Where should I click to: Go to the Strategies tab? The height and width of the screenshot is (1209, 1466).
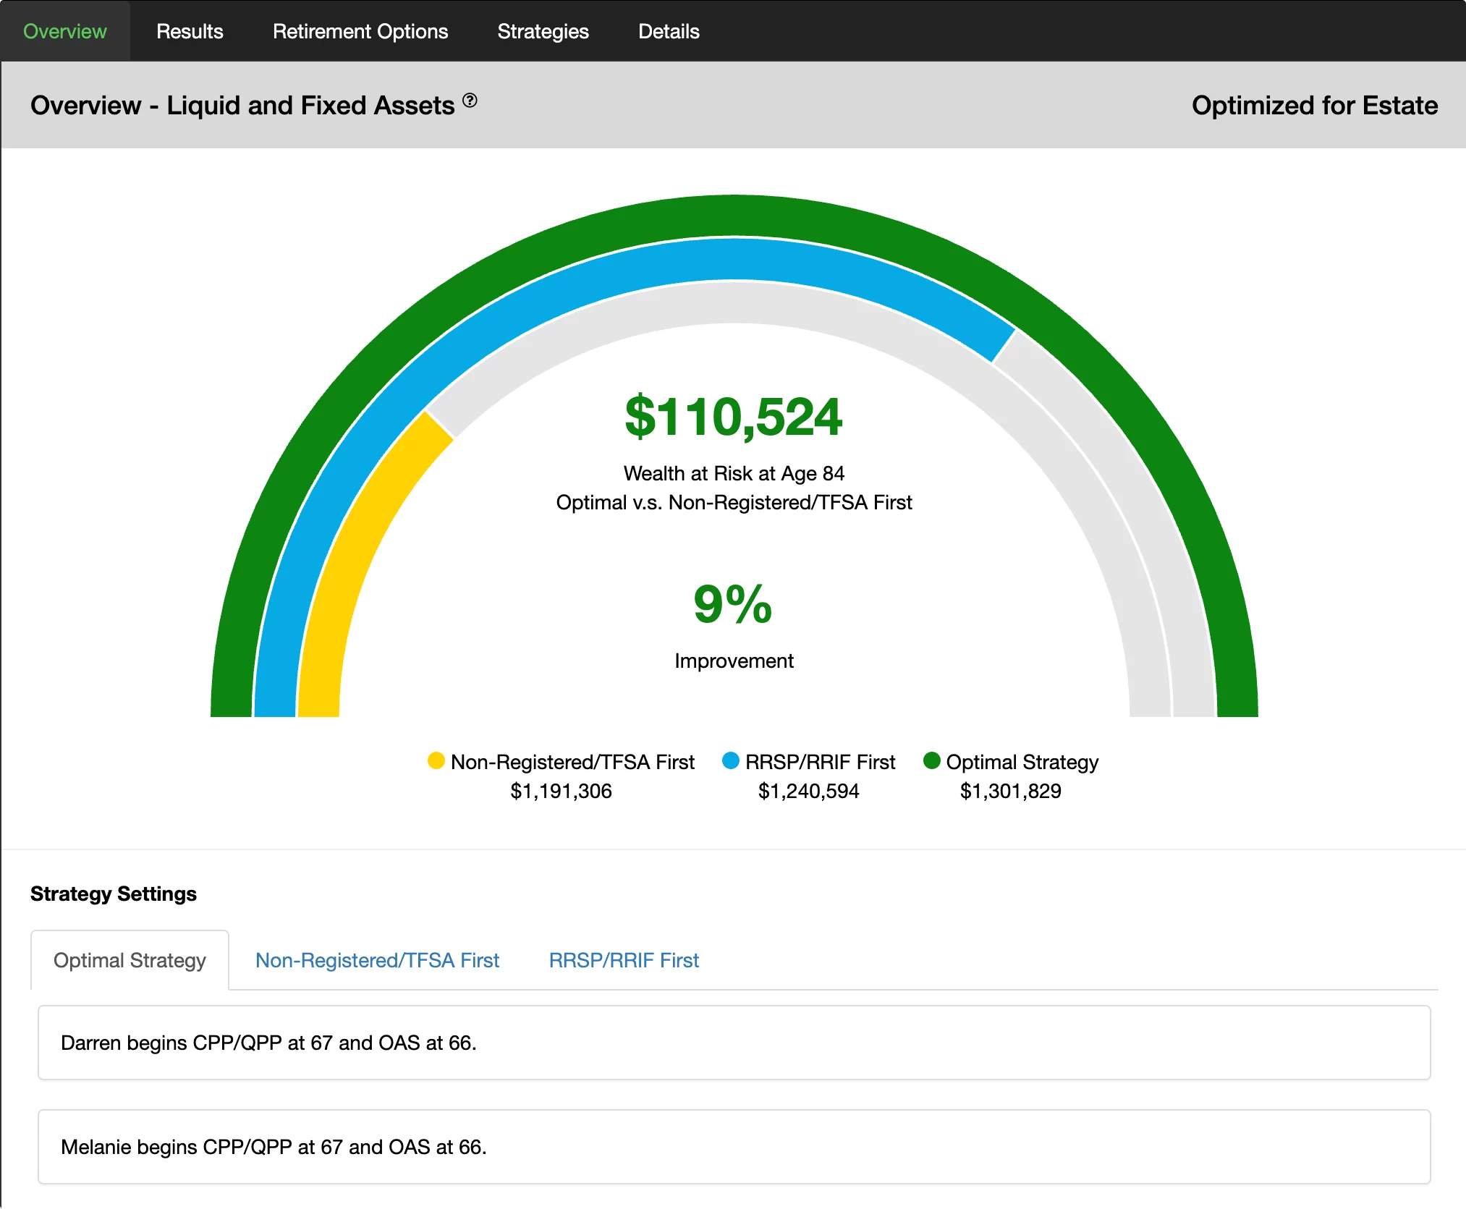(543, 31)
